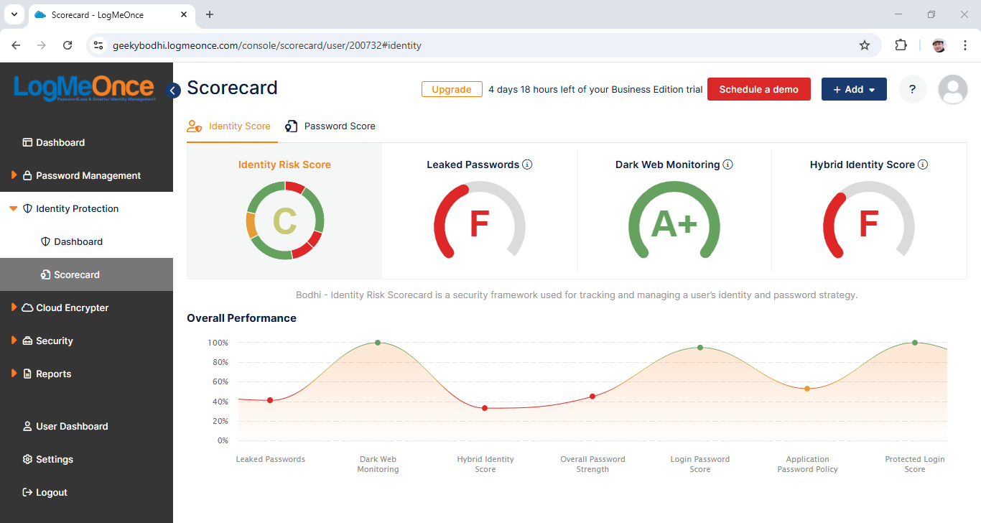Close the Scorecard browser tab

pyautogui.click(x=184, y=14)
